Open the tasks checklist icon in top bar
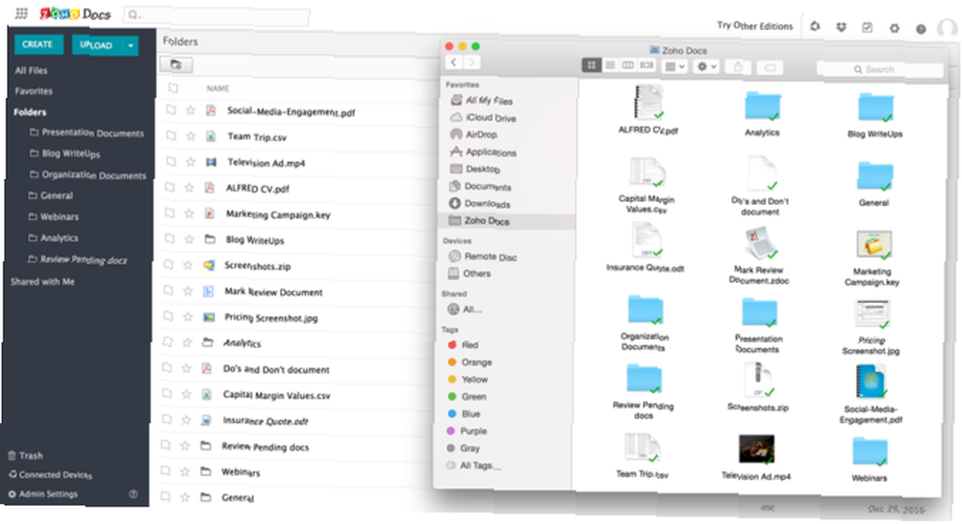The width and height of the screenshot is (962, 524). tap(867, 28)
